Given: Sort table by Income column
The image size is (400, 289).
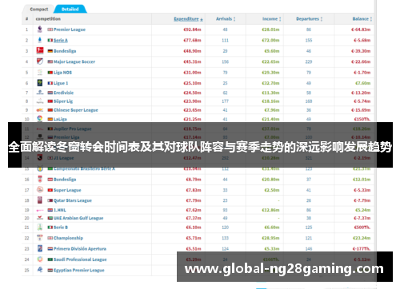Looking at the screenshot, I should click(272, 18).
